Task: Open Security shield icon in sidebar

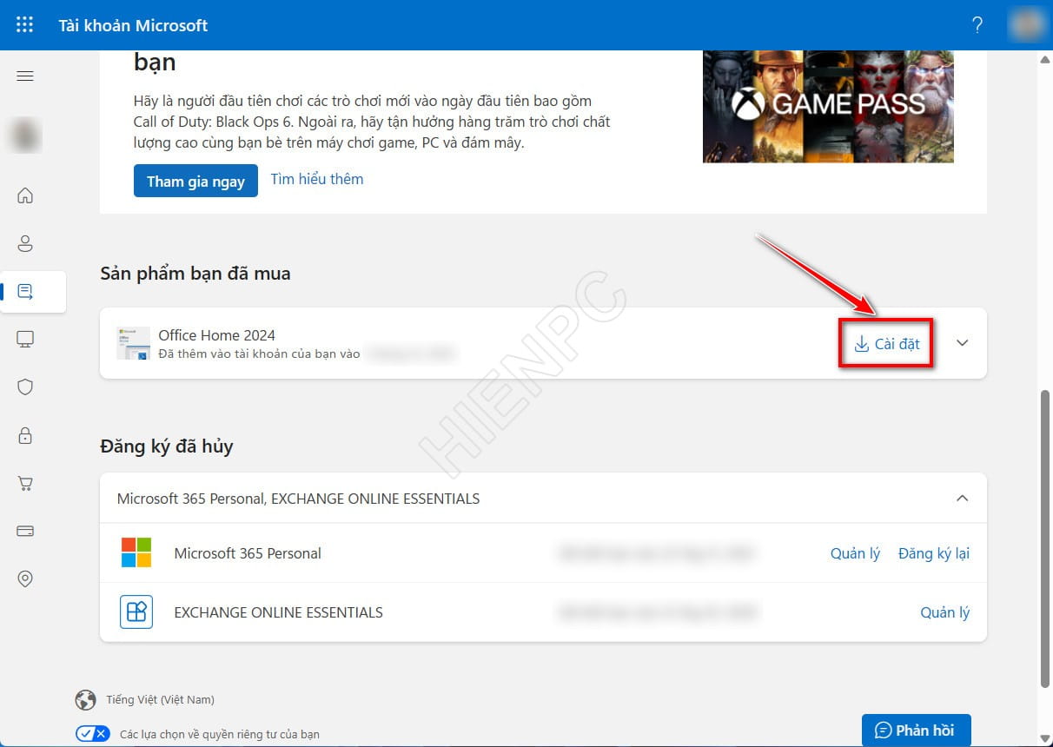Action: pos(25,387)
